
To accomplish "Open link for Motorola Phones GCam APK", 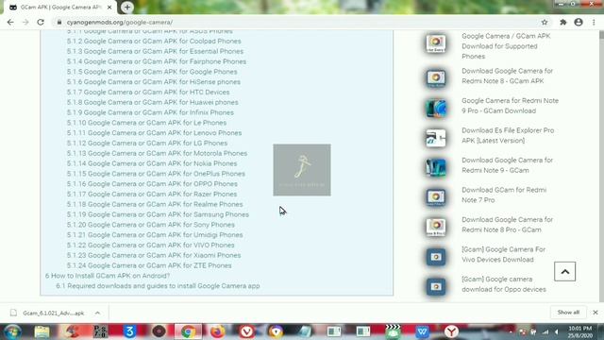I will click(157, 153).
